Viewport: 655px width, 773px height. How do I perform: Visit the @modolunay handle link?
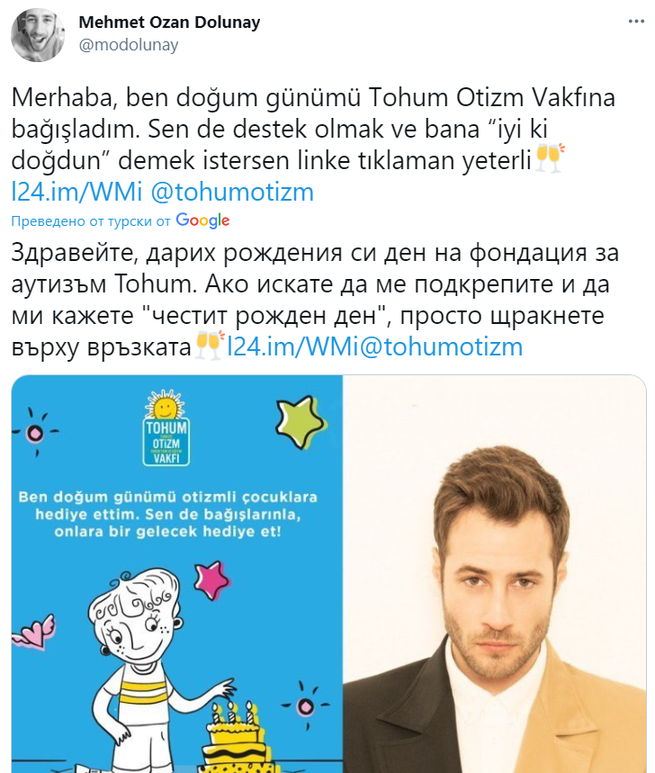[x=128, y=45]
